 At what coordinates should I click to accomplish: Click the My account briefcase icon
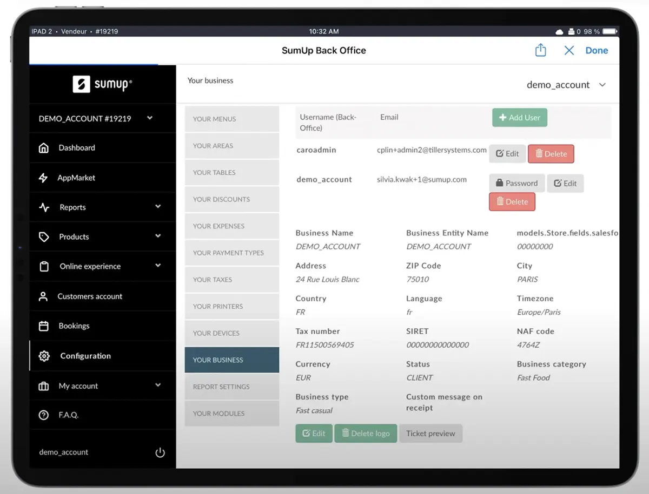pyautogui.click(x=44, y=386)
